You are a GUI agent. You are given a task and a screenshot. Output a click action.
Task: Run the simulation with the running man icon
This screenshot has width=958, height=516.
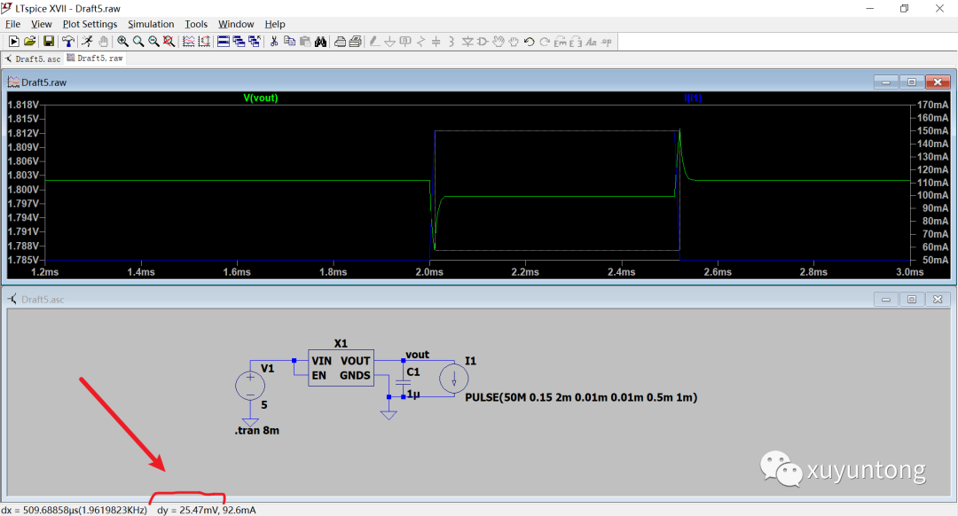point(87,42)
